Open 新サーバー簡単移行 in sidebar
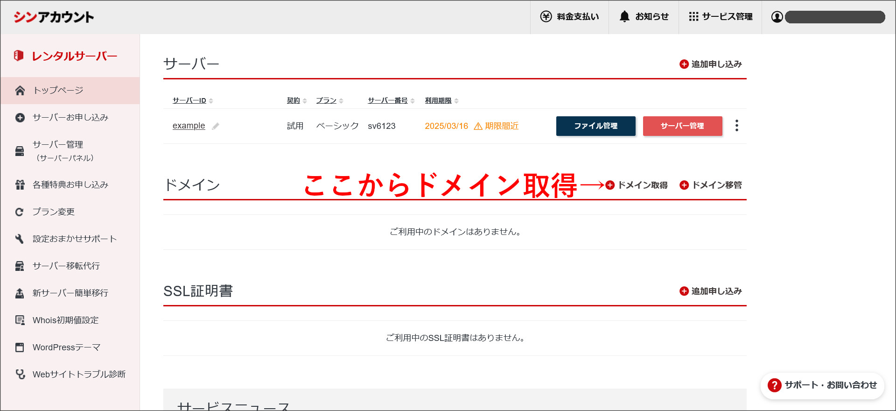896x411 pixels. click(70, 293)
